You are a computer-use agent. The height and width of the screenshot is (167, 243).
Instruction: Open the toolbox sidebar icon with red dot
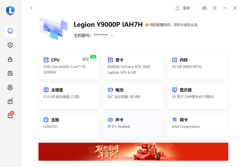(x=10, y=101)
